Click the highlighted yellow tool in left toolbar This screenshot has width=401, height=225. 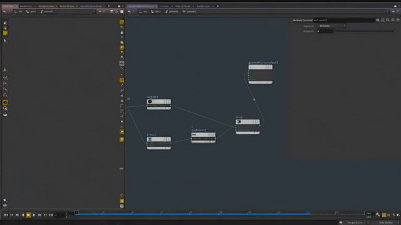pyautogui.click(x=5, y=33)
